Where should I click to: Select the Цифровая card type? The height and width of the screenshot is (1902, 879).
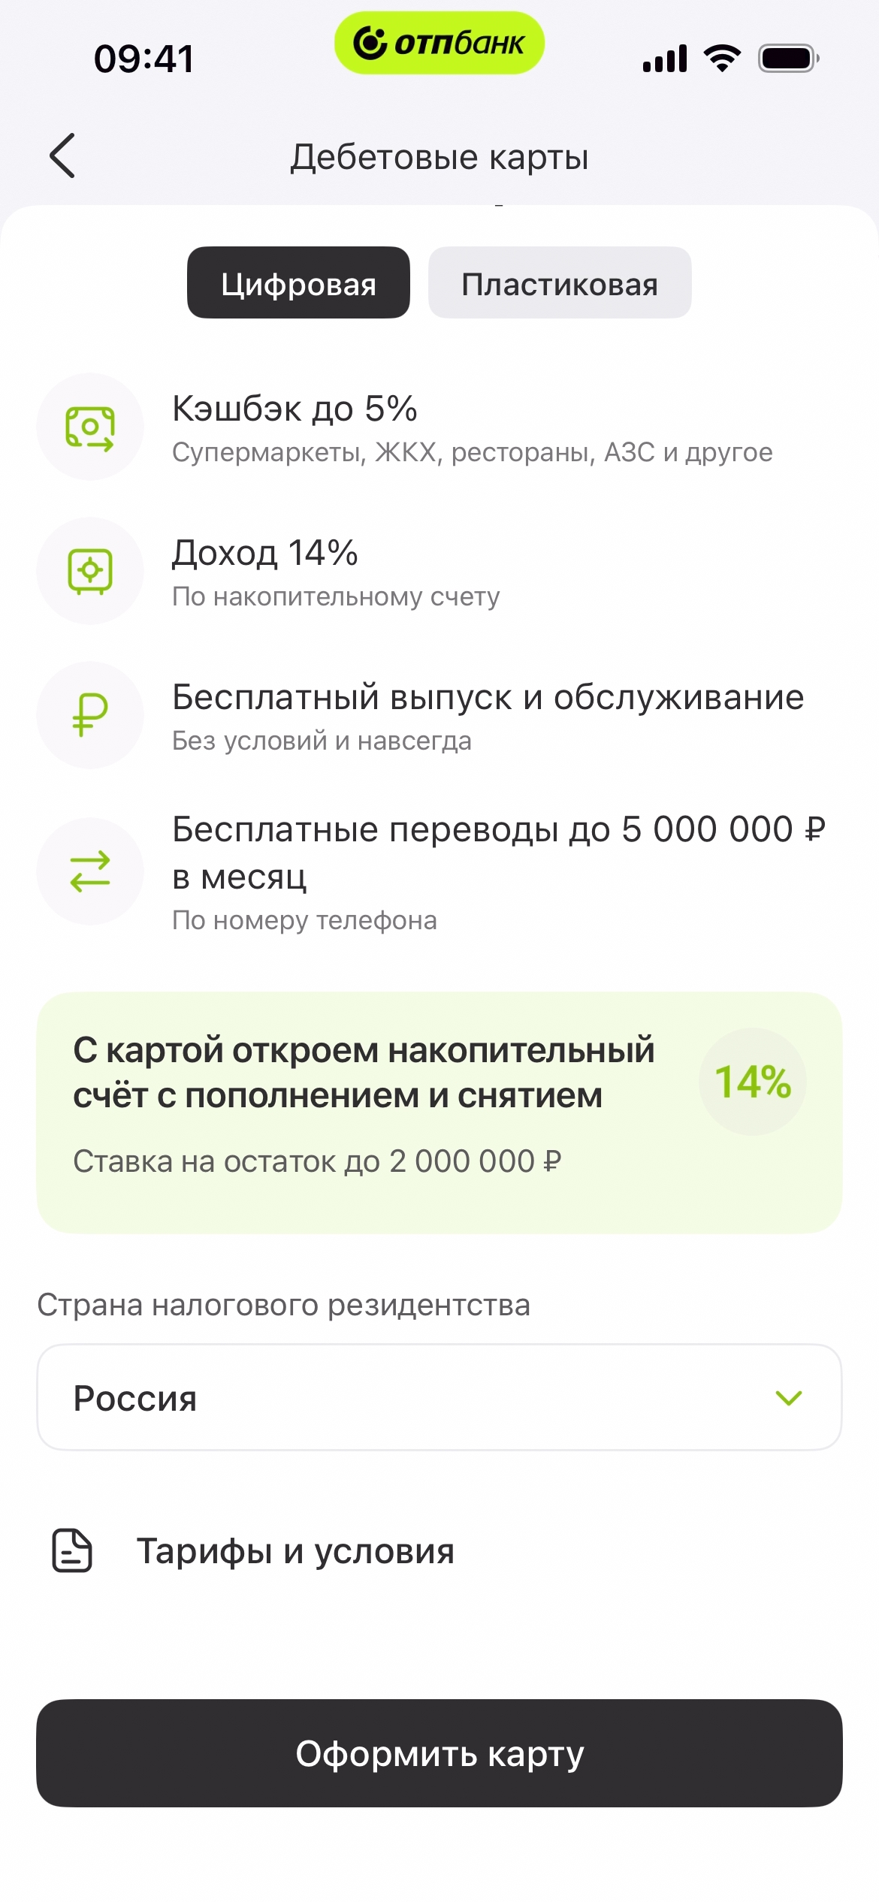click(298, 283)
